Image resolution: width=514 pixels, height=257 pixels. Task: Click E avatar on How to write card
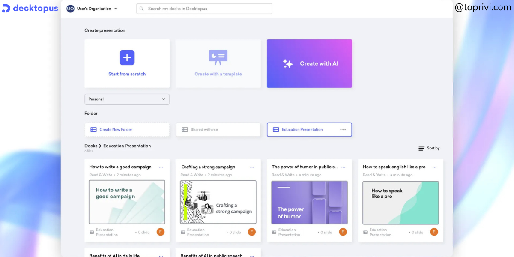tap(161, 232)
